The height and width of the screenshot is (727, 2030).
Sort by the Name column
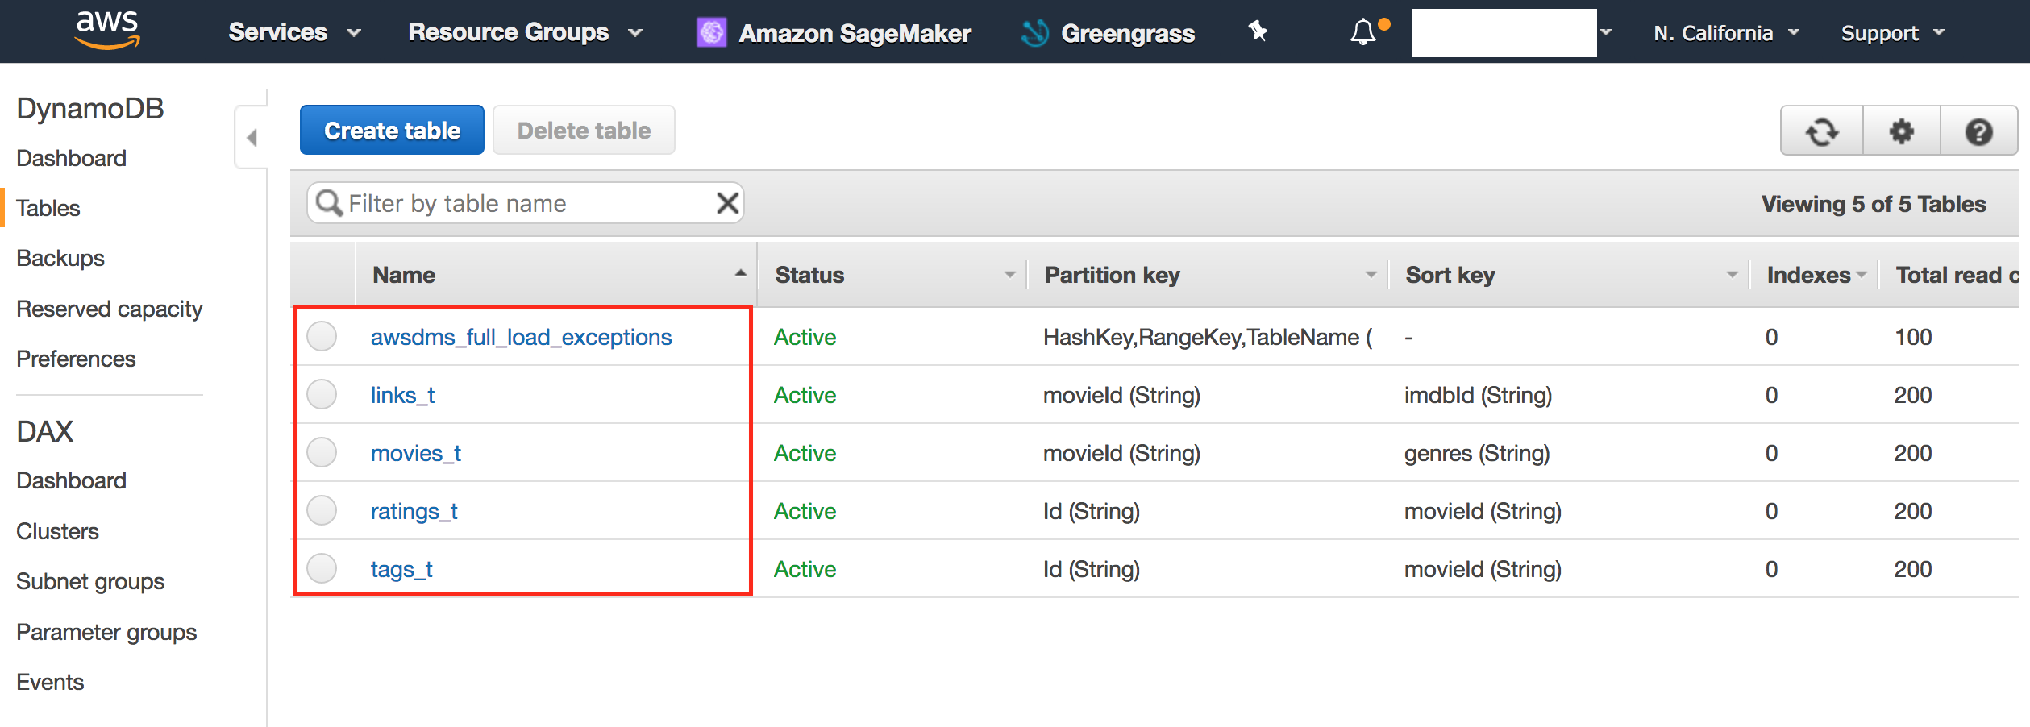coord(556,275)
